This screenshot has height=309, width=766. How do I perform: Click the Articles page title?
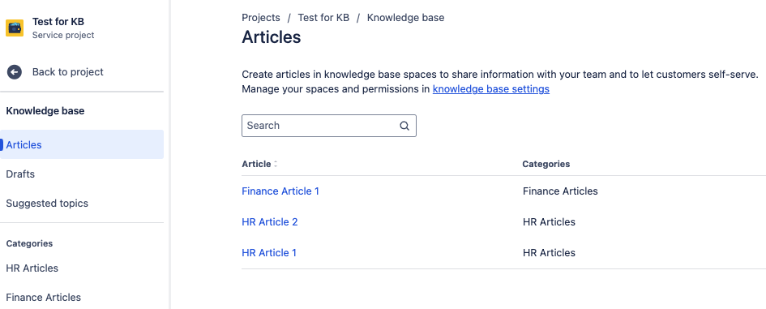click(271, 37)
